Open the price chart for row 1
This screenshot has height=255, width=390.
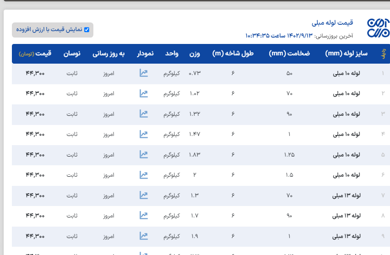pyautogui.click(x=144, y=73)
